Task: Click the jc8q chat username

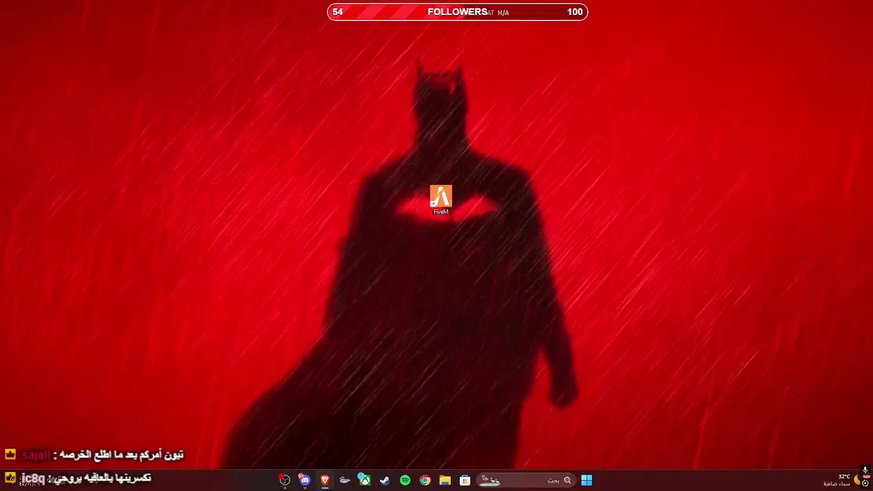Action: point(33,478)
